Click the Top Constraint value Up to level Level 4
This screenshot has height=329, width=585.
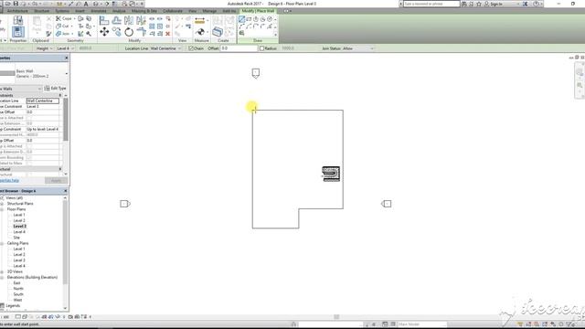[x=43, y=129]
